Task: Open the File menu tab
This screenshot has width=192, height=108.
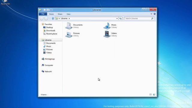Action: [x=43, y=14]
